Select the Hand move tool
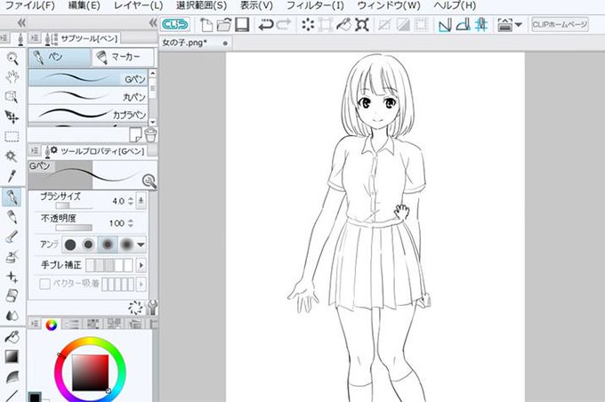The height and width of the screenshot is (402, 605). [x=12, y=77]
